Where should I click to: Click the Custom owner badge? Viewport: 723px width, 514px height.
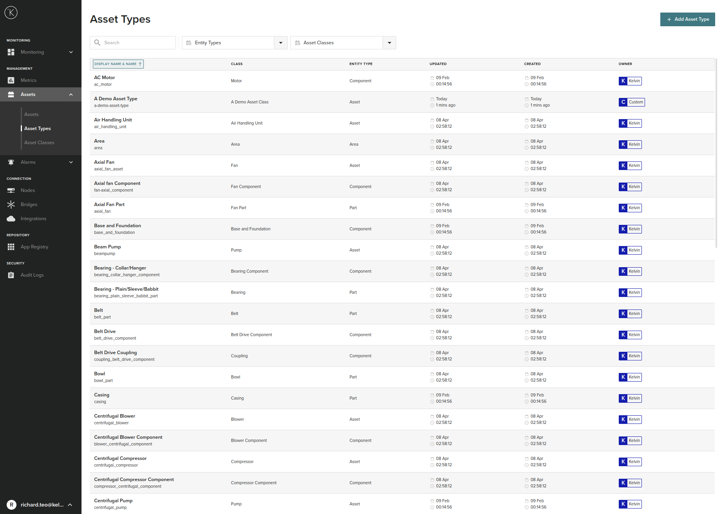(x=632, y=102)
